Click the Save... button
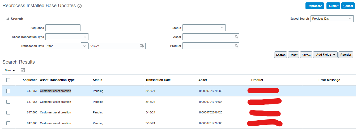Screen dimensions: 357x137 point(306,55)
